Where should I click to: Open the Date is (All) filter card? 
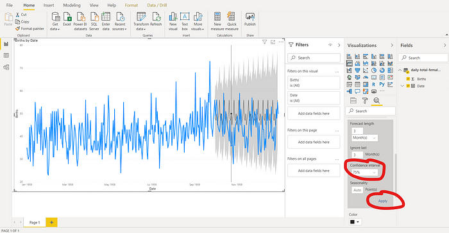click(314, 98)
